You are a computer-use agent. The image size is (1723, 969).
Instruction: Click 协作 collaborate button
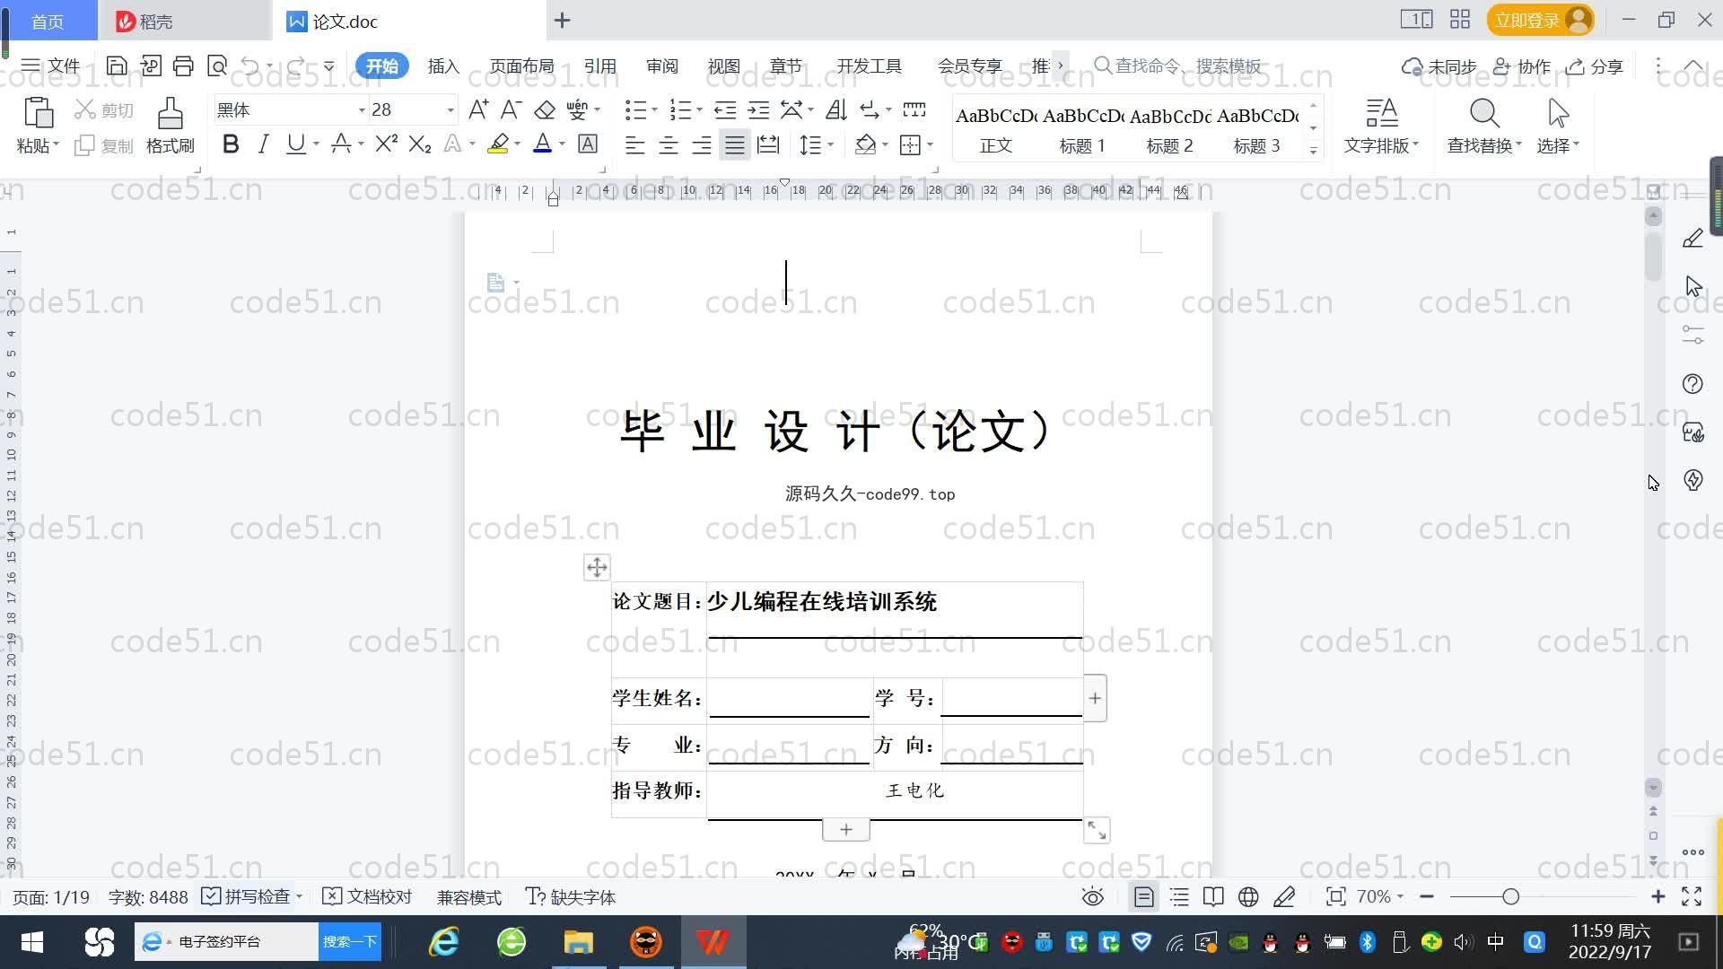click(x=1522, y=65)
